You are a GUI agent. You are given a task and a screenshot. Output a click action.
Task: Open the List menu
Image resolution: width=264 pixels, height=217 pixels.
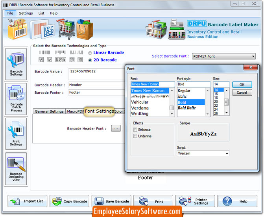pyautogui.click(x=41, y=13)
